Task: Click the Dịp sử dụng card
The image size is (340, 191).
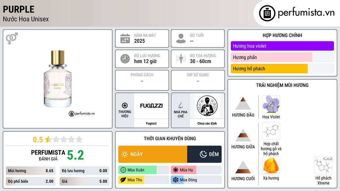Action: point(198,80)
